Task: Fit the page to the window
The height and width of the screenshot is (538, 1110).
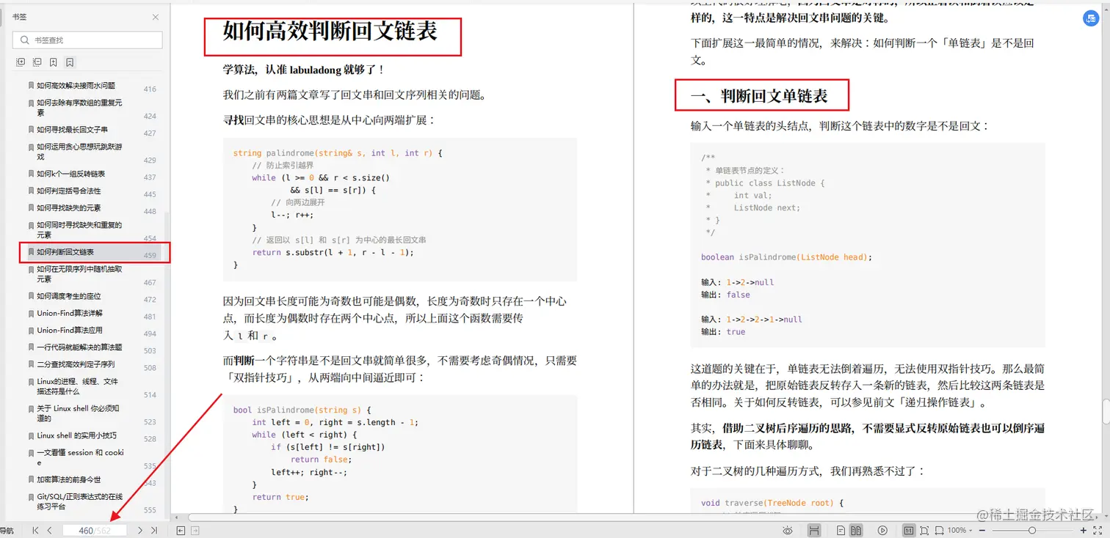Action: 924,530
